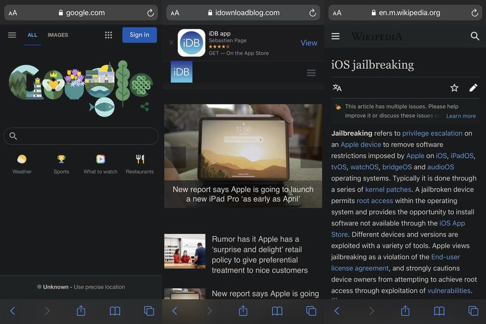Open the Google apps grid
The width and height of the screenshot is (486, 324).
[109, 35]
